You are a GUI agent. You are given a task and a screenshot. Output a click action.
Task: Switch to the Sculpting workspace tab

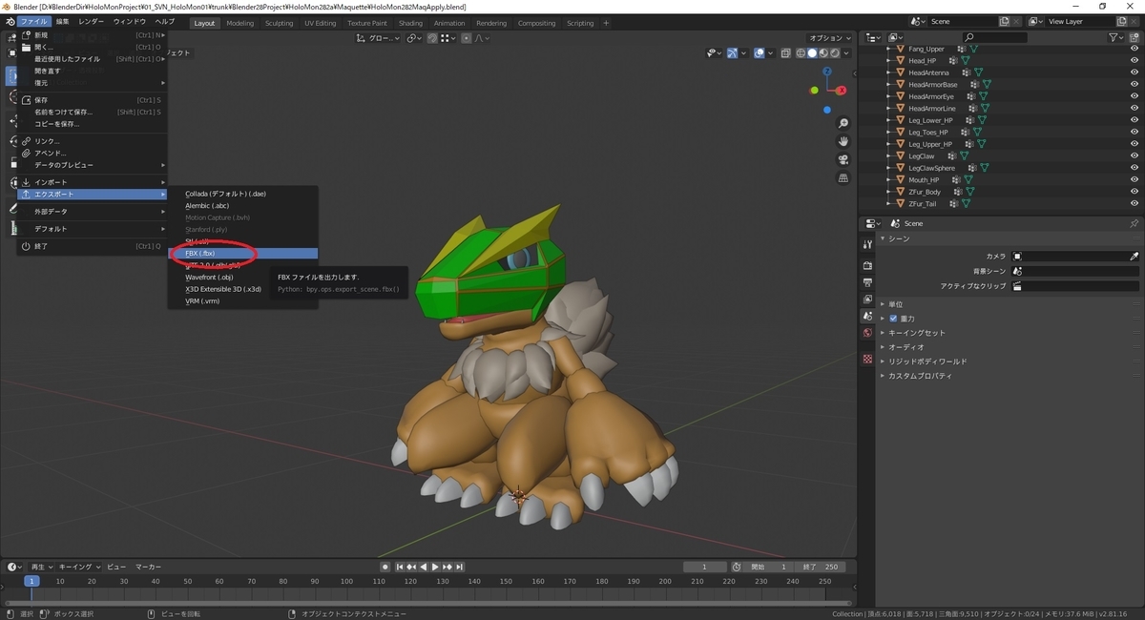[280, 23]
